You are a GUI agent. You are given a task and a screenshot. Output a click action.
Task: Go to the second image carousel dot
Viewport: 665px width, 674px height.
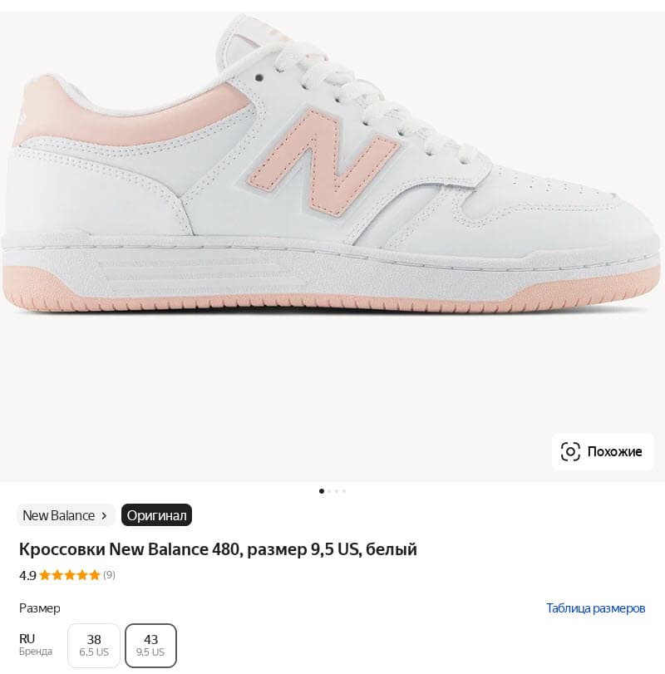(329, 491)
